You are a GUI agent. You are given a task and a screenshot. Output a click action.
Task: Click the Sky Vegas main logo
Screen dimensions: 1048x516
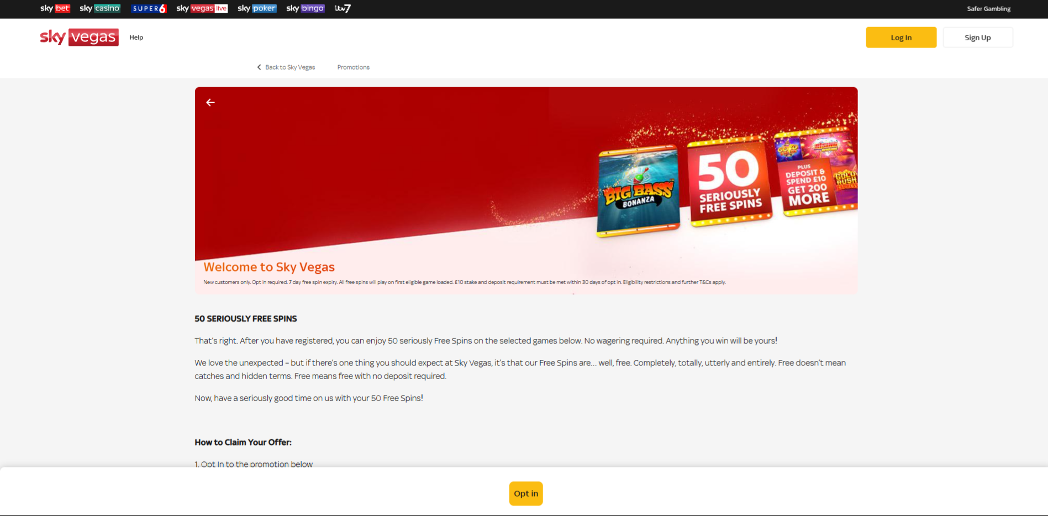pyautogui.click(x=80, y=37)
